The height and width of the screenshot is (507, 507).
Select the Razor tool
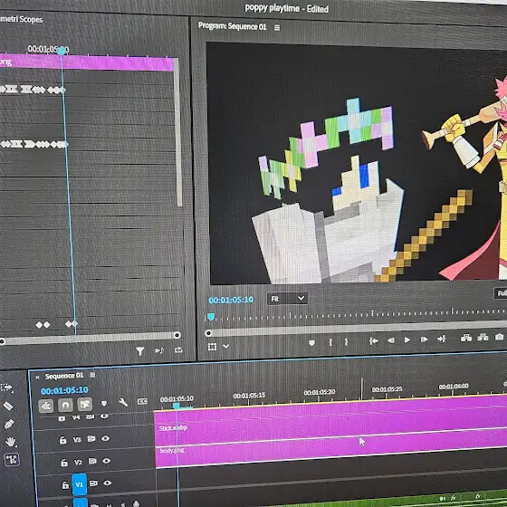pyautogui.click(x=8, y=406)
